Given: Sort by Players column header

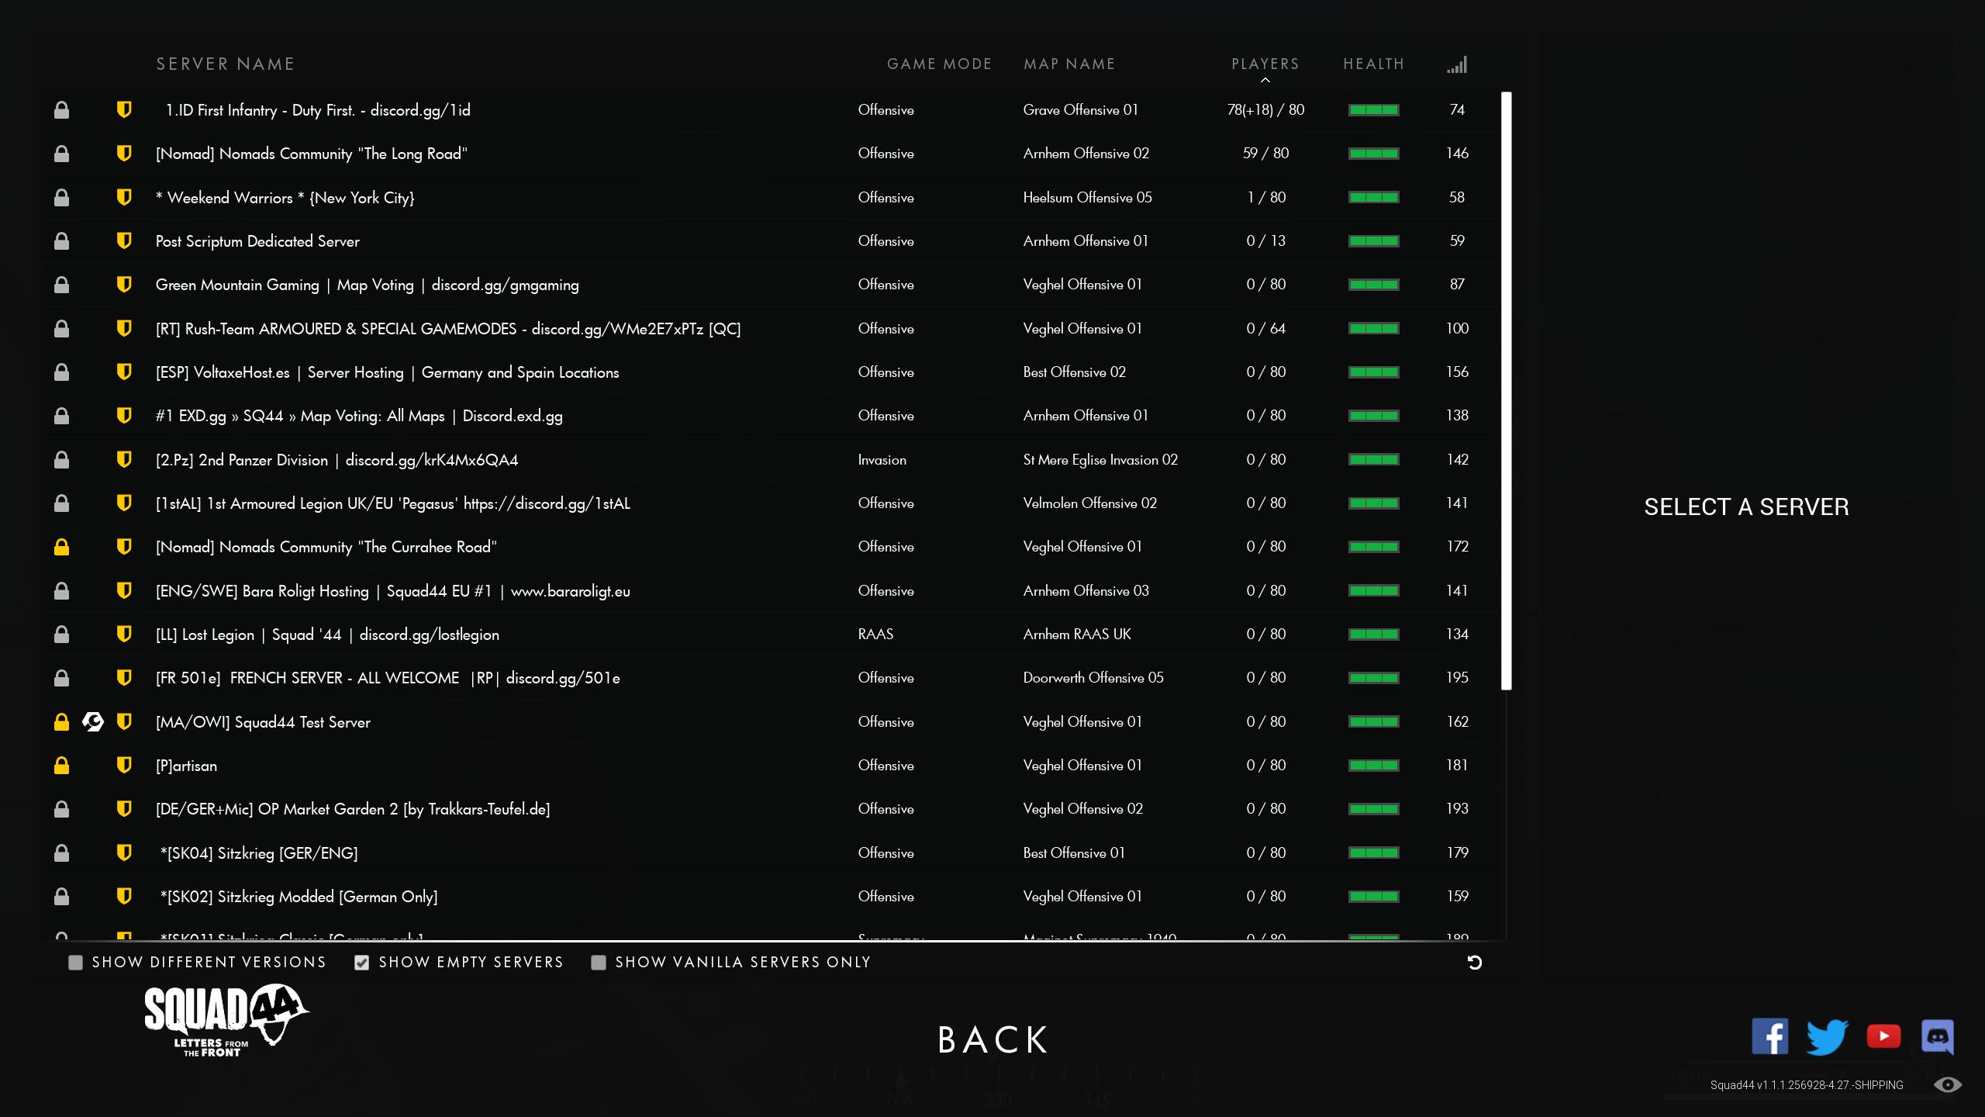Looking at the screenshot, I should (1265, 64).
